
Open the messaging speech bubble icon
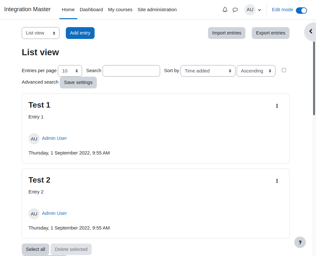click(x=235, y=10)
